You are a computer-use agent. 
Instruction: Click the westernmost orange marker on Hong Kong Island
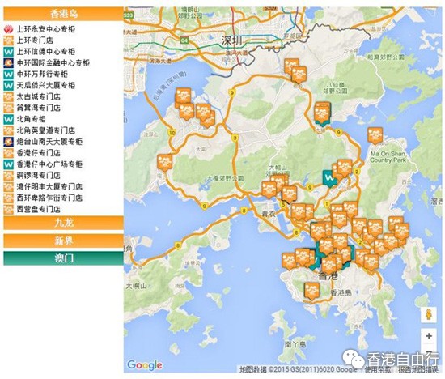pos(289,262)
